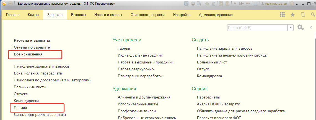Open navigation settings gear icon
This screenshot has height=120, width=316.
click(300, 28)
